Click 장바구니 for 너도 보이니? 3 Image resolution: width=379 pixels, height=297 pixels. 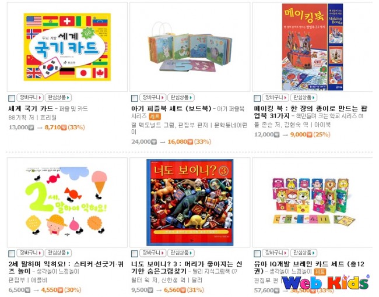153,253
